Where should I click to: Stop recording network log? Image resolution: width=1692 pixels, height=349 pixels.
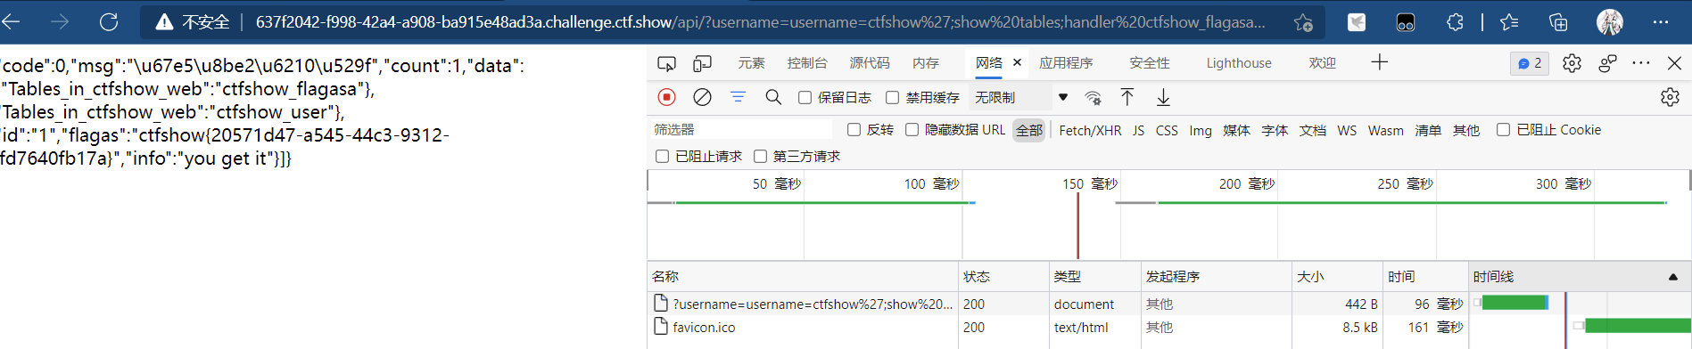pyautogui.click(x=666, y=97)
